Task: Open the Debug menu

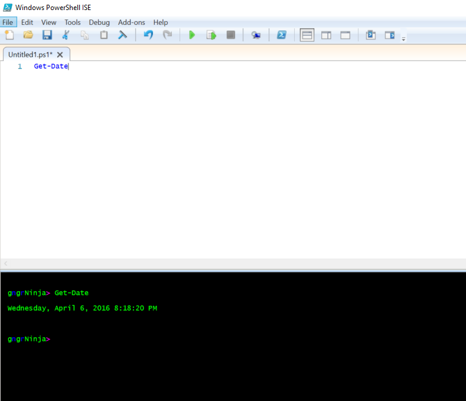Action: pos(99,22)
